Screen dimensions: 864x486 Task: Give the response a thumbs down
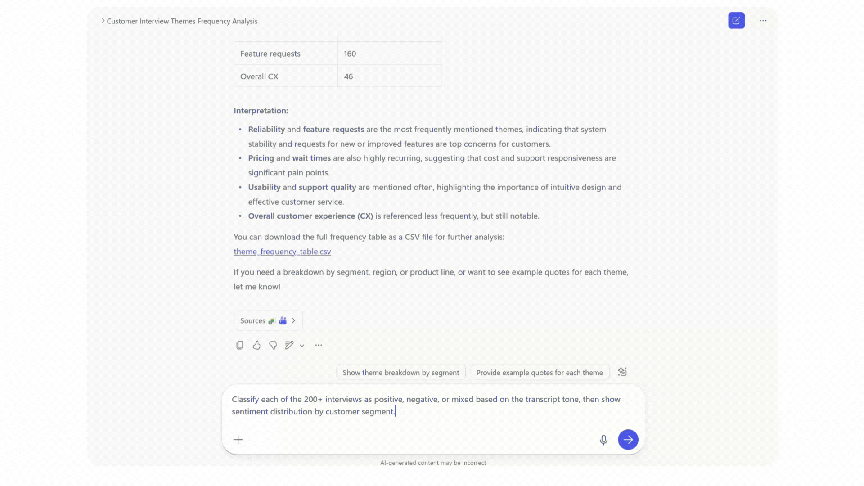pyautogui.click(x=273, y=345)
